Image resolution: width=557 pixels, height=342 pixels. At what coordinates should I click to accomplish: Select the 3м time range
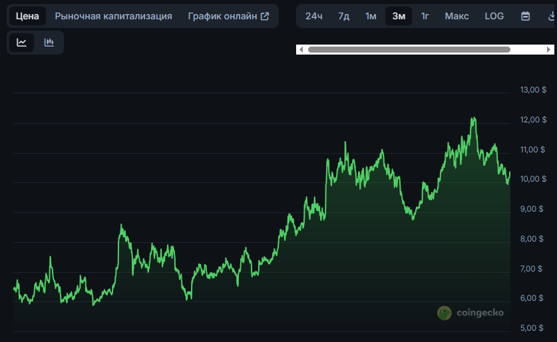pyautogui.click(x=399, y=16)
